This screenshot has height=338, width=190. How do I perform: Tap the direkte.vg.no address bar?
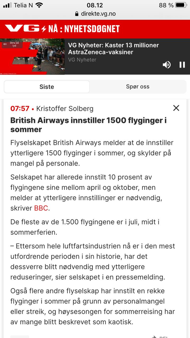pyautogui.click(x=95, y=14)
